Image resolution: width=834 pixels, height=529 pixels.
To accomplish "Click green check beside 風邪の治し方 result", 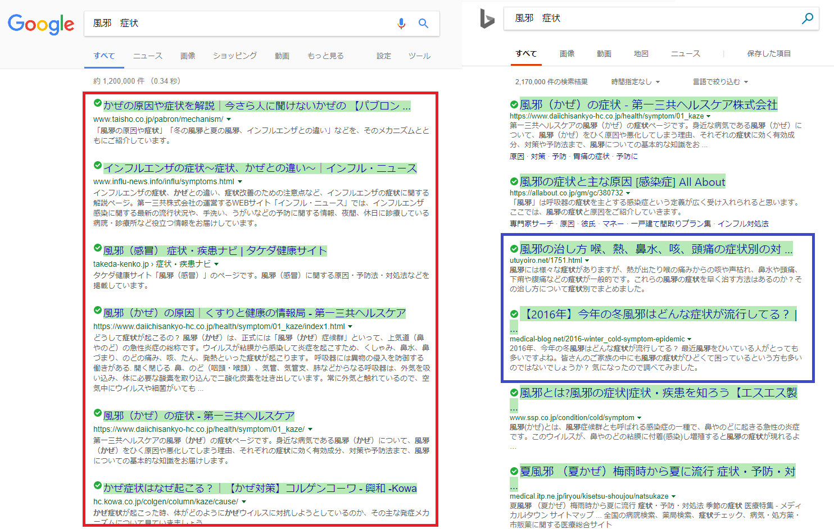I will tap(514, 249).
